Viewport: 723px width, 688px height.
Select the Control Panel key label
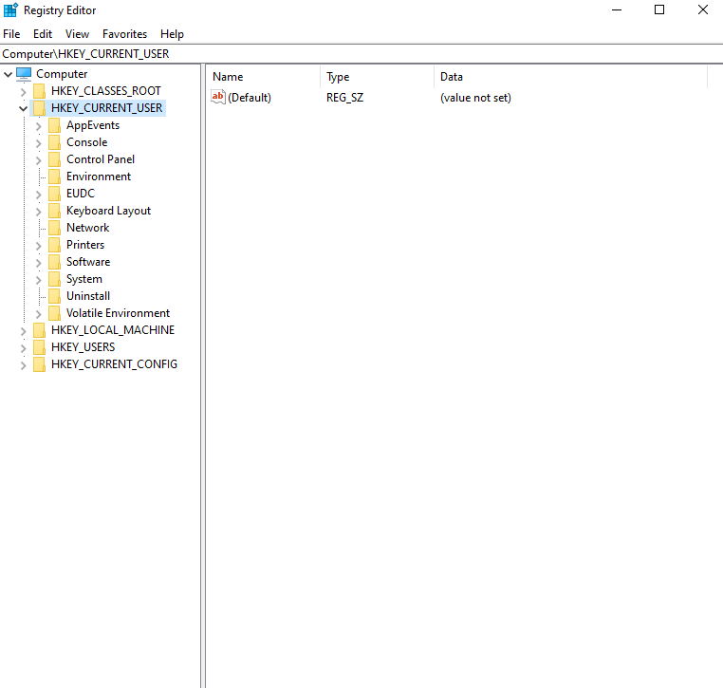(101, 159)
